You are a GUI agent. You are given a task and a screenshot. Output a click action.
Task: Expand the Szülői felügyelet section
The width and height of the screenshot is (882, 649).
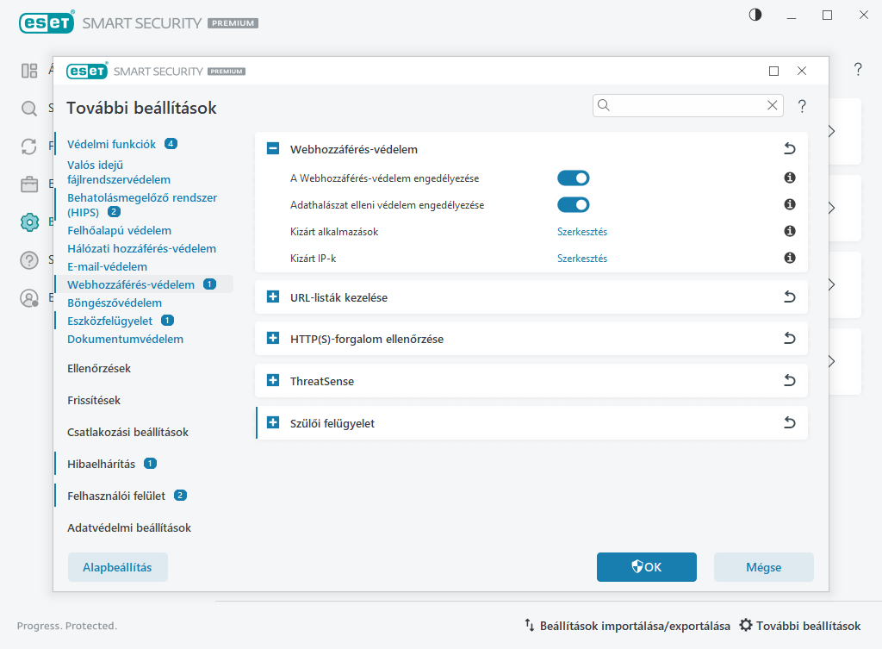(x=273, y=423)
